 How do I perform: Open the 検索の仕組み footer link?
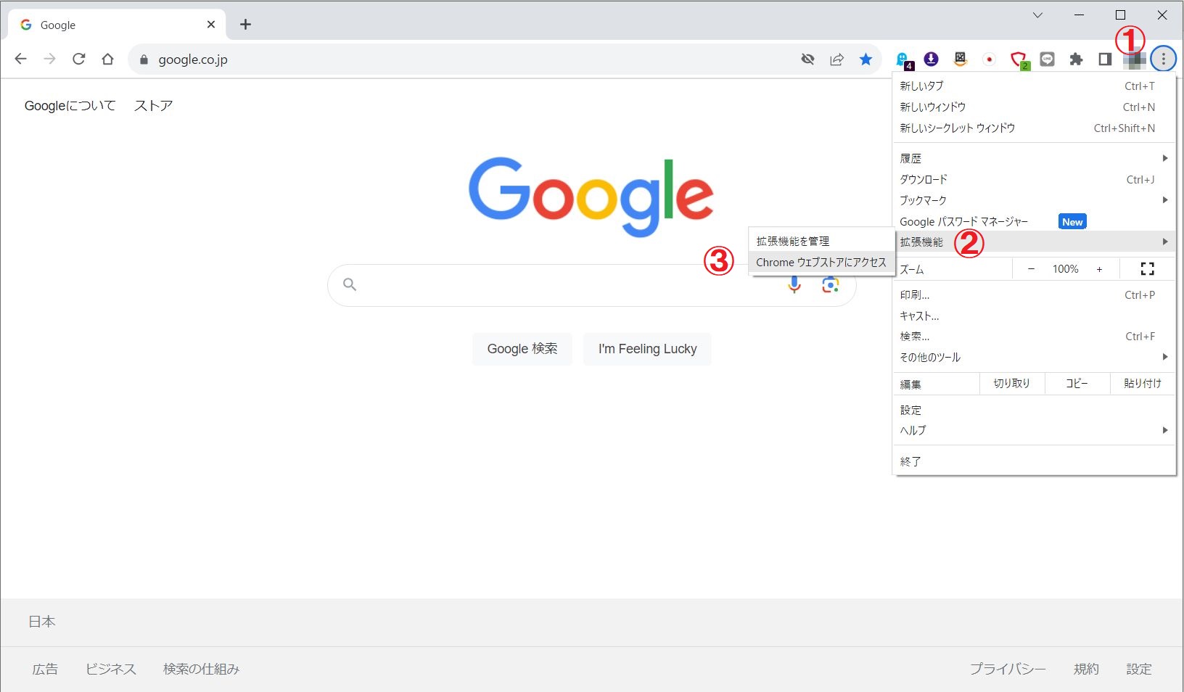pos(201,669)
